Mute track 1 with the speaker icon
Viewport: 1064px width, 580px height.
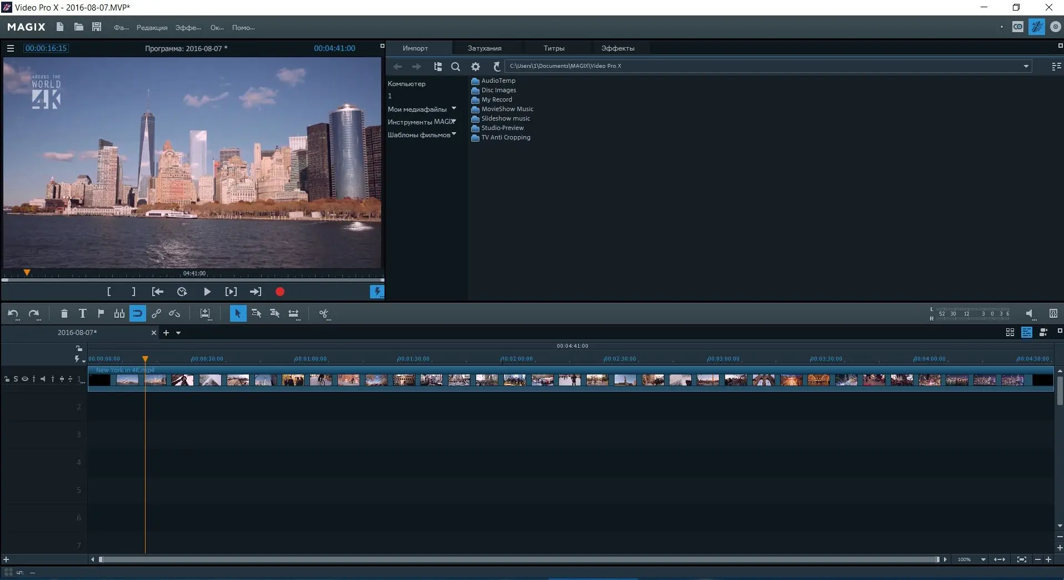pyautogui.click(x=42, y=378)
